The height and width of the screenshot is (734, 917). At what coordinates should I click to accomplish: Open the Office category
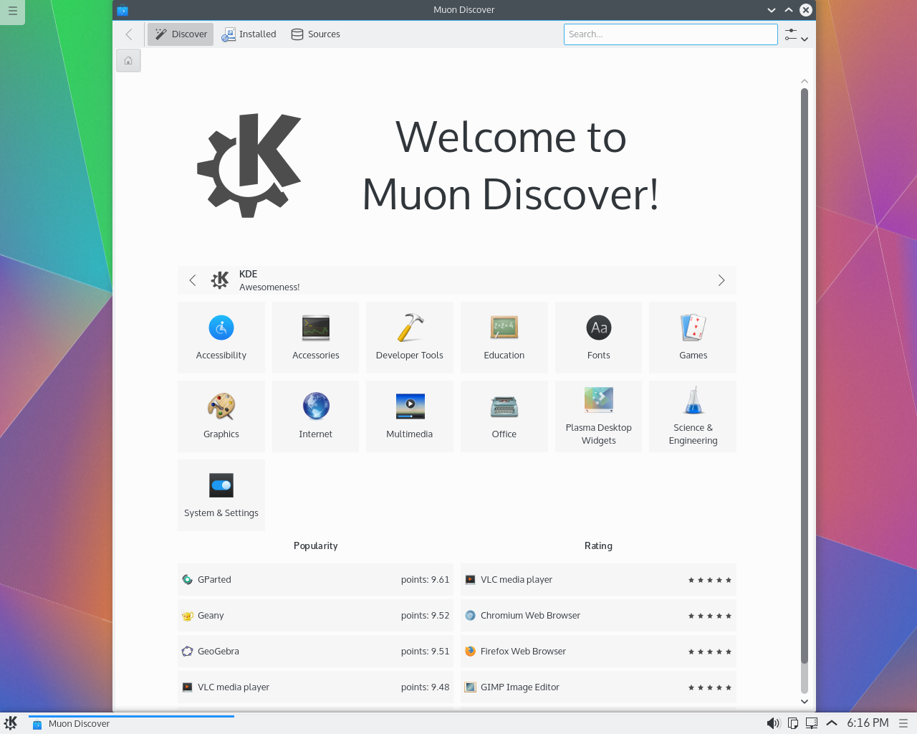pos(504,416)
